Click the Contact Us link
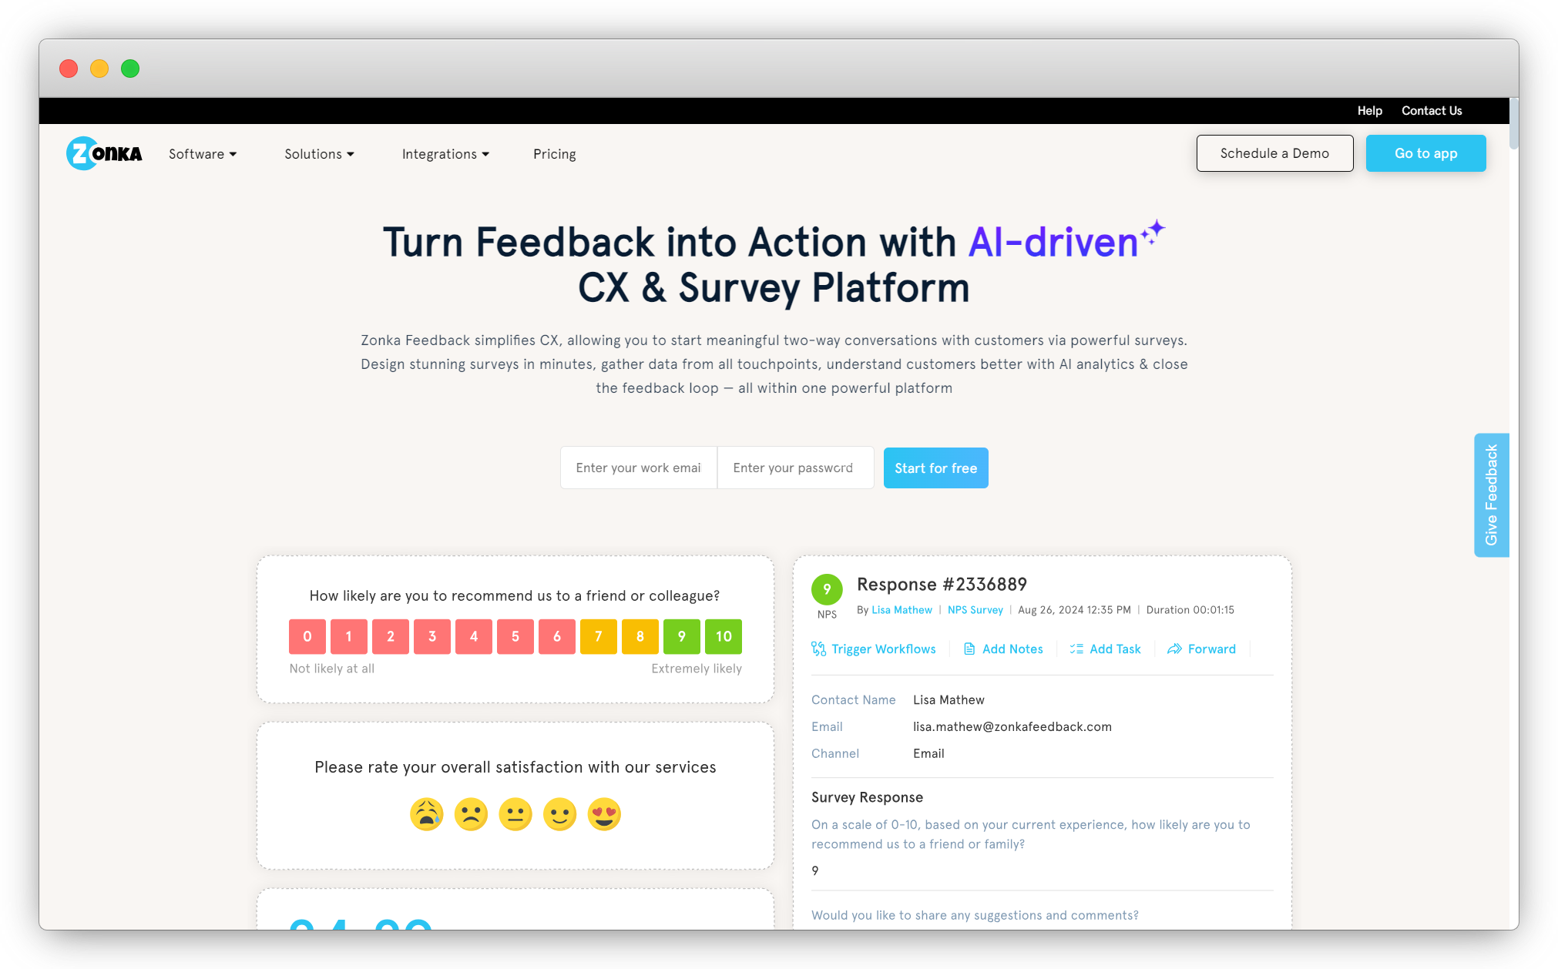The height and width of the screenshot is (969, 1558). [1432, 110]
